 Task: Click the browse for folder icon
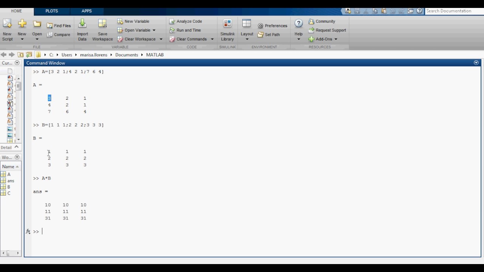click(29, 55)
